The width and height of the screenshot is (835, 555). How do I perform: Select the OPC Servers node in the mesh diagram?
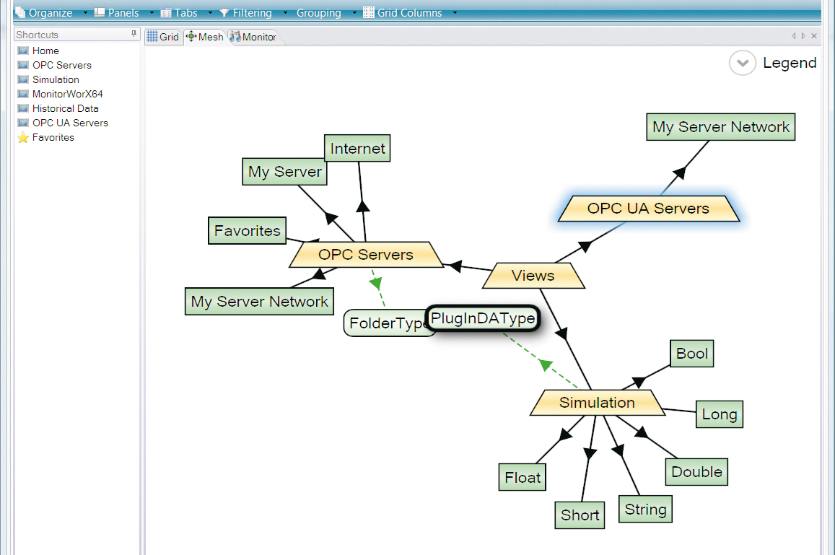pos(366,255)
